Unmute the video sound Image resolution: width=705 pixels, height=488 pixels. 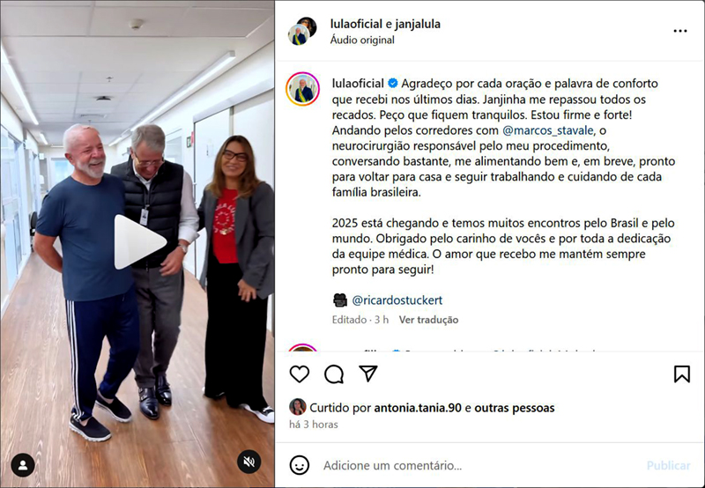point(249,462)
